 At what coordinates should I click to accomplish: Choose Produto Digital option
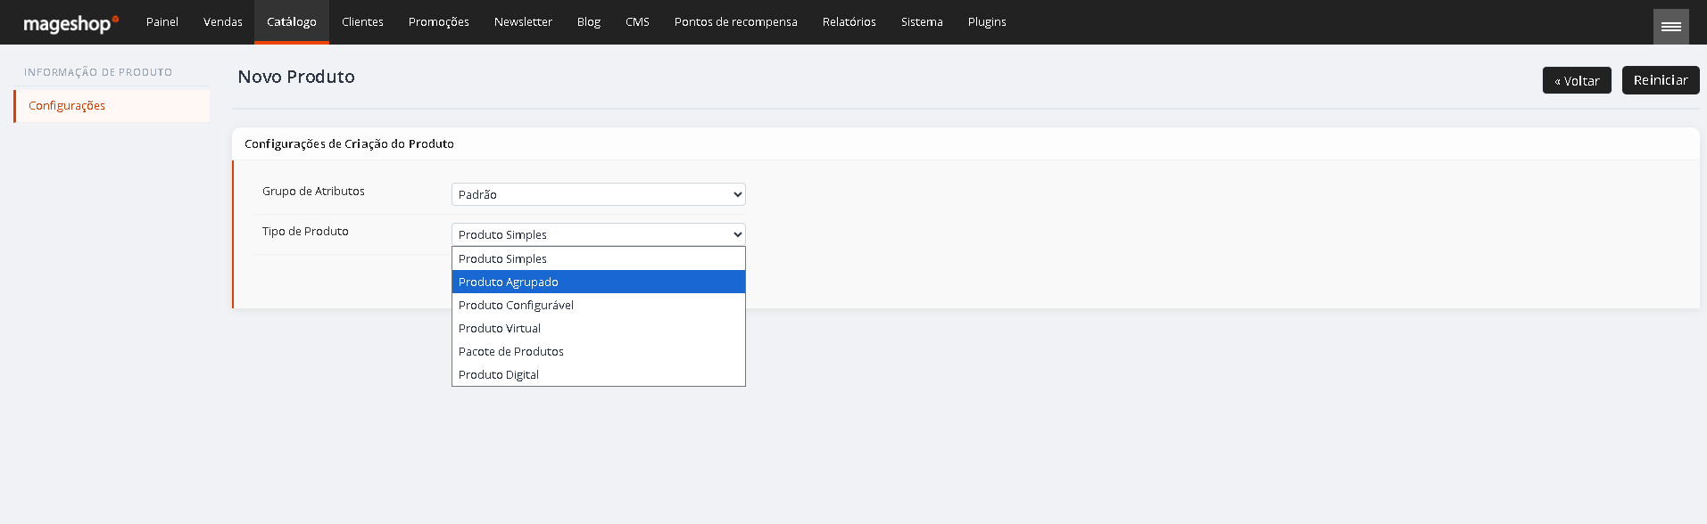tap(599, 374)
